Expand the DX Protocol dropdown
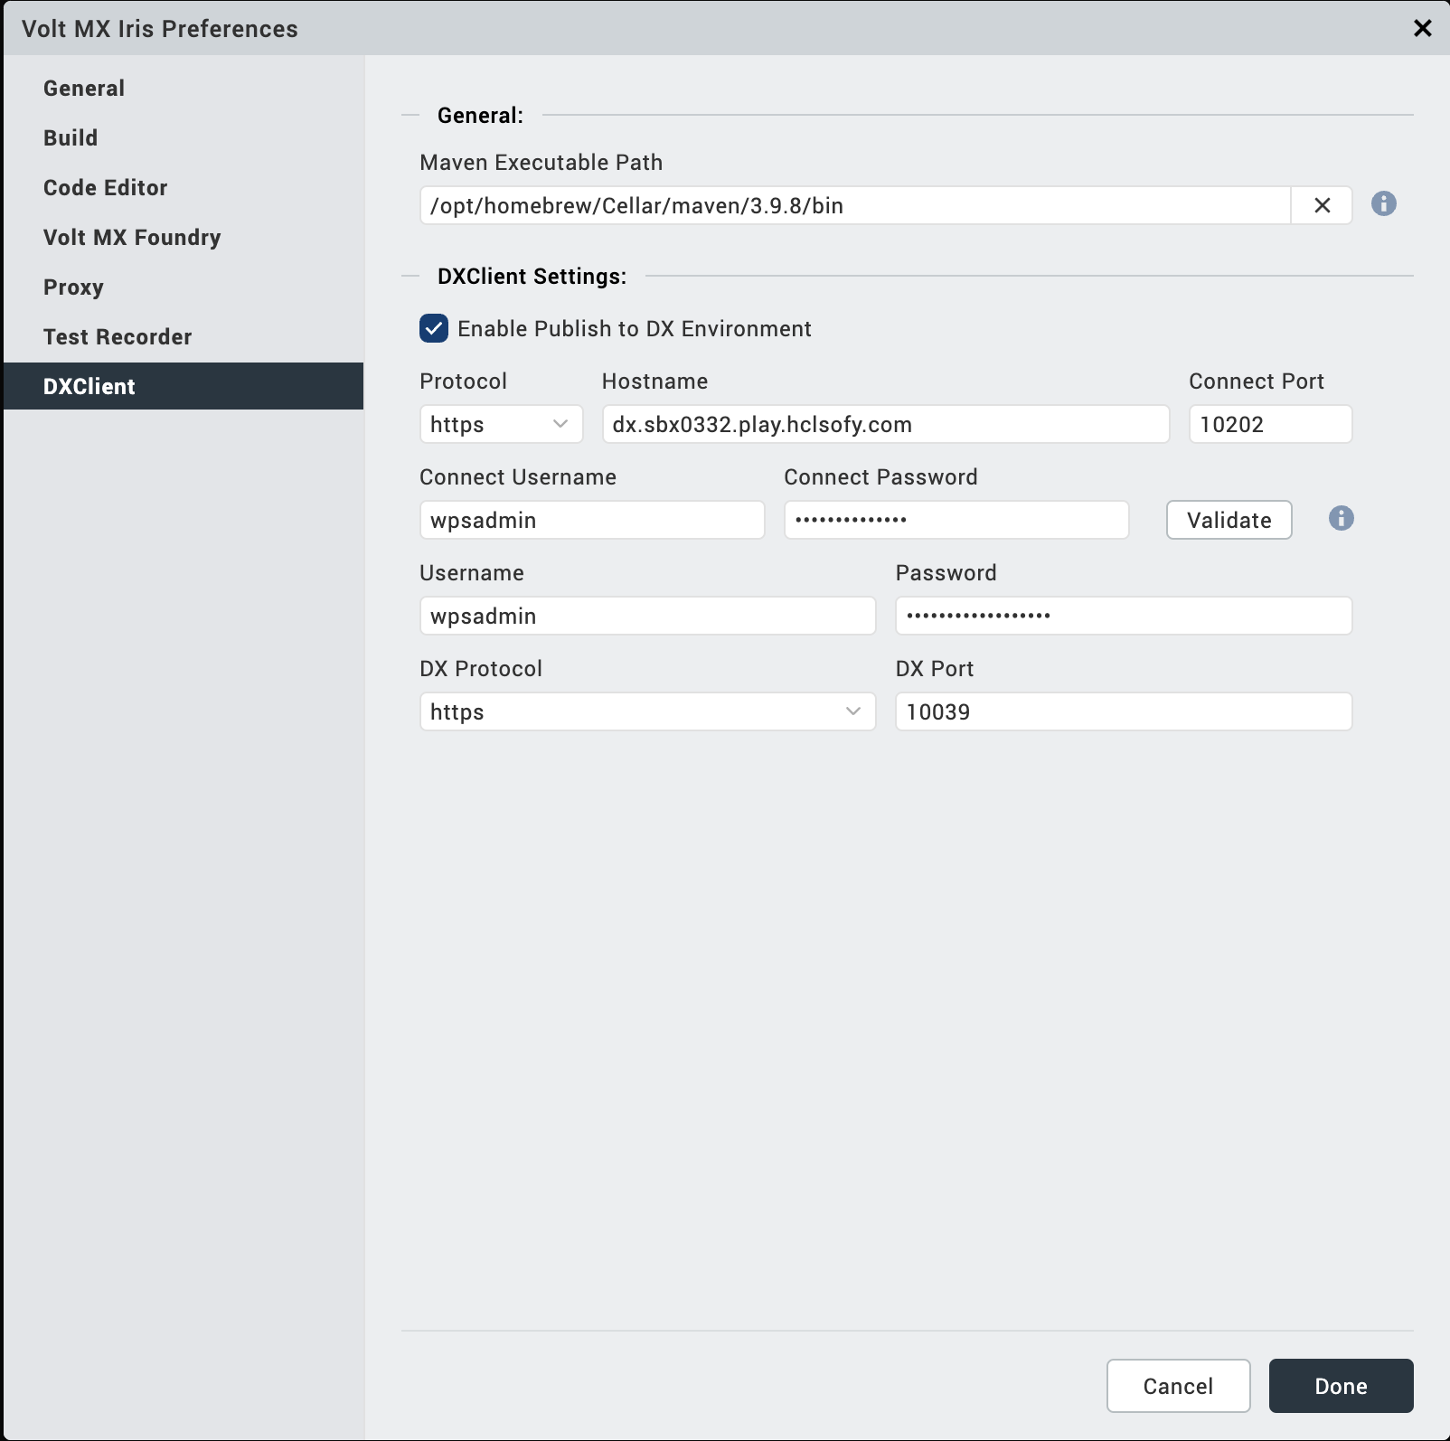The image size is (1450, 1441). pos(647,712)
